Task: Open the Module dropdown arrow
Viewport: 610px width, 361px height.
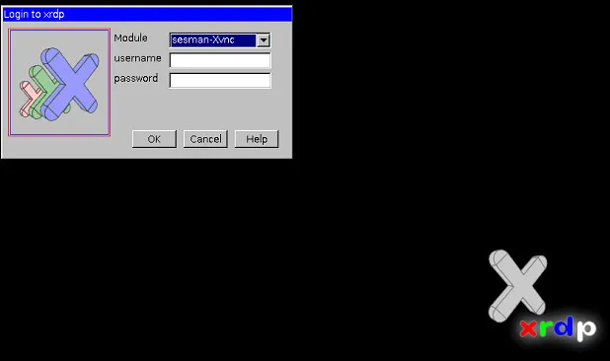Action: [264, 40]
